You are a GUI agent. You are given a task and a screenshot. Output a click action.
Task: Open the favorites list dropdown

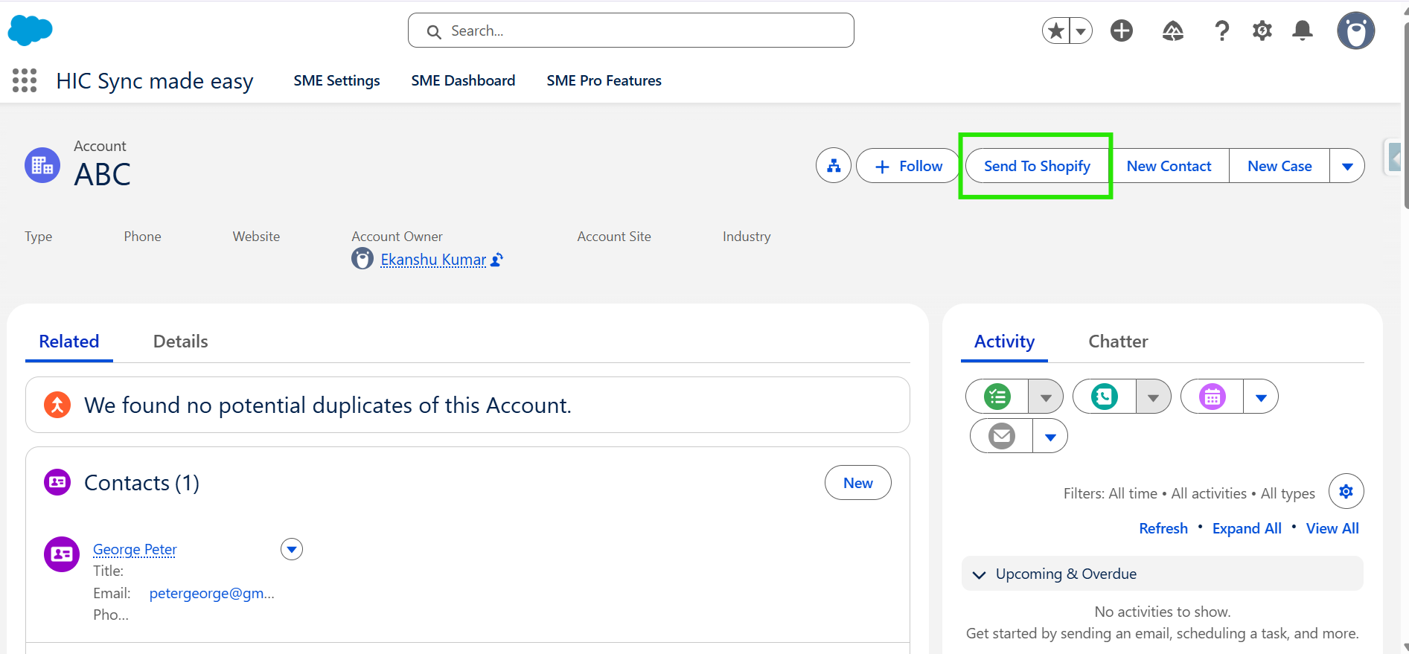1081,31
